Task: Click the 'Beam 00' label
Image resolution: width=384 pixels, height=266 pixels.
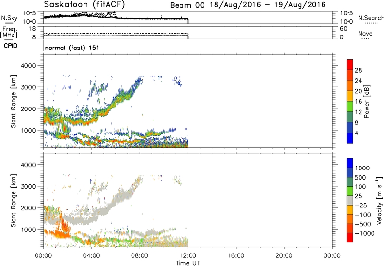Action: click(x=187, y=5)
